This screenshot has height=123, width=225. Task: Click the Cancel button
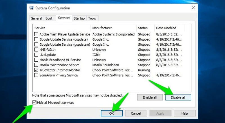[136, 113]
